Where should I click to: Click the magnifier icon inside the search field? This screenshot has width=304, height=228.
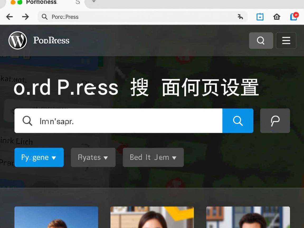pyautogui.click(x=27, y=121)
